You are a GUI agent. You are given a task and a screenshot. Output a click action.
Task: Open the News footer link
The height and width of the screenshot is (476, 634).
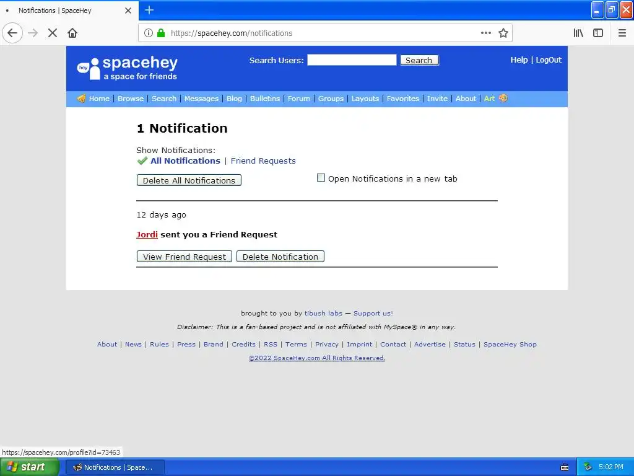coord(133,345)
